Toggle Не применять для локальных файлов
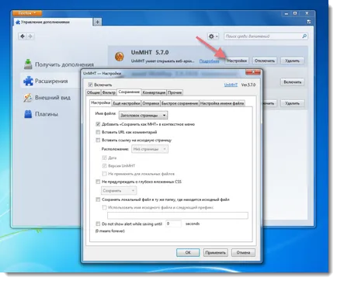This screenshot has width=337, height=281. (x=105, y=174)
